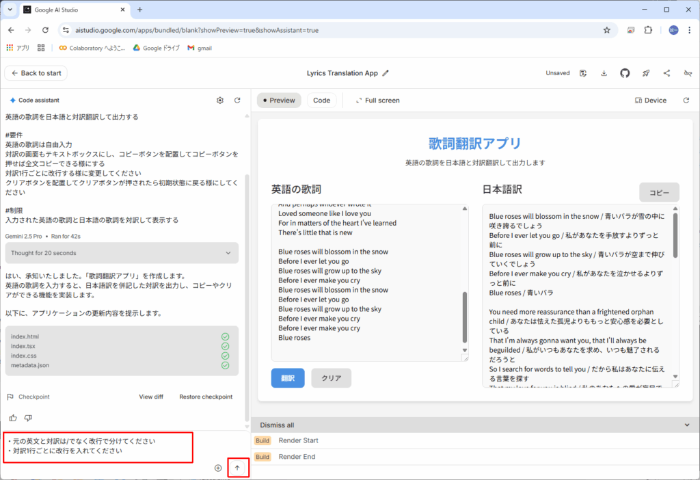
Task: Click the chat panel scrollbar
Action: coord(247,298)
